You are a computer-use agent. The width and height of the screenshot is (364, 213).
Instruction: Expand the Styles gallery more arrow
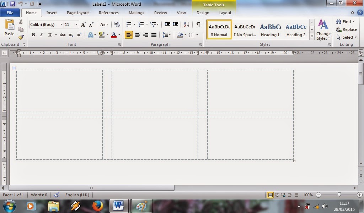pos(312,37)
